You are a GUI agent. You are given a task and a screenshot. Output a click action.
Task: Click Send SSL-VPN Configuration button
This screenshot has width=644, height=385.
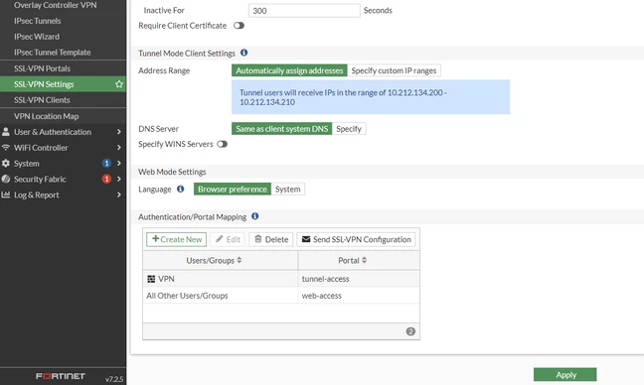coord(356,239)
